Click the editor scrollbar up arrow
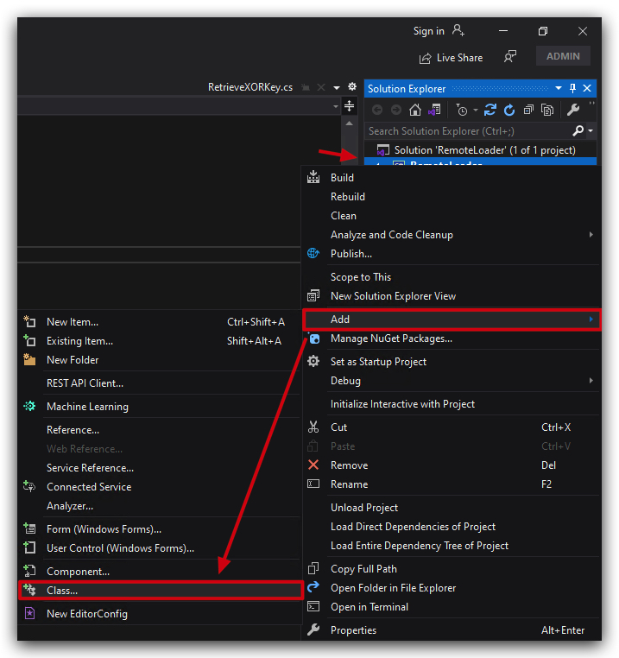Image resolution: width=619 pixels, height=658 pixels. pyautogui.click(x=349, y=123)
